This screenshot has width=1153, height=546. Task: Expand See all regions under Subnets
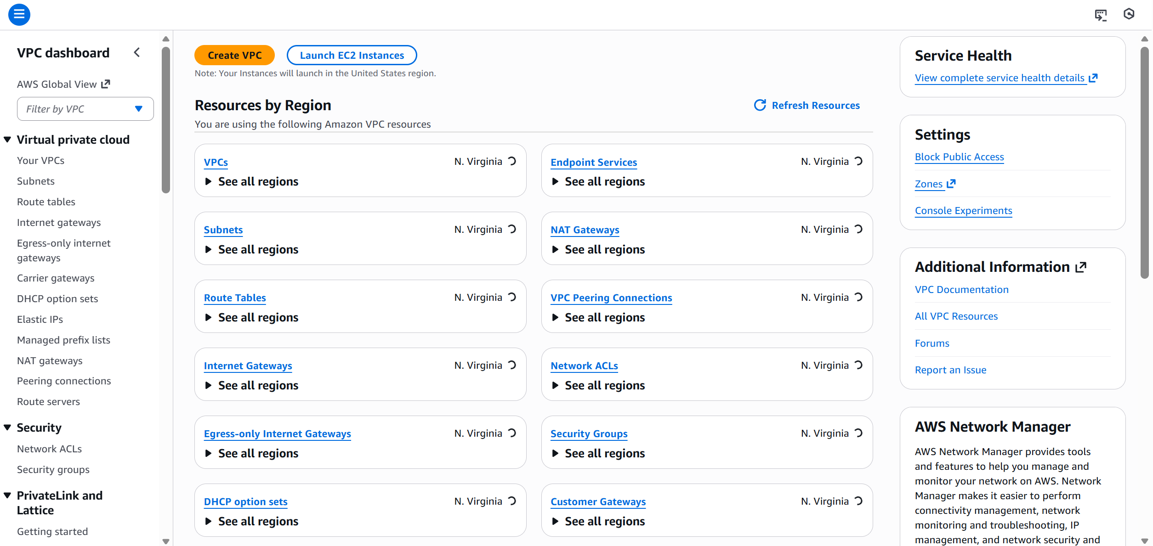[x=251, y=249]
